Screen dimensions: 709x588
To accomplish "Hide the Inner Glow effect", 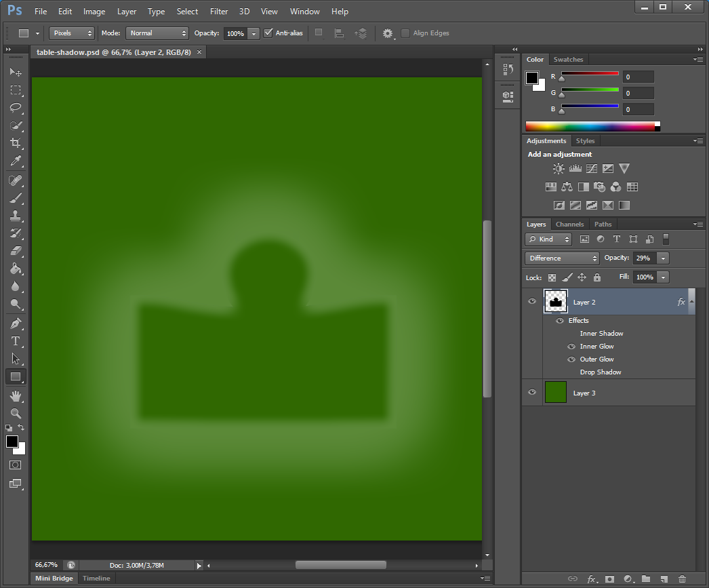I will pos(571,347).
